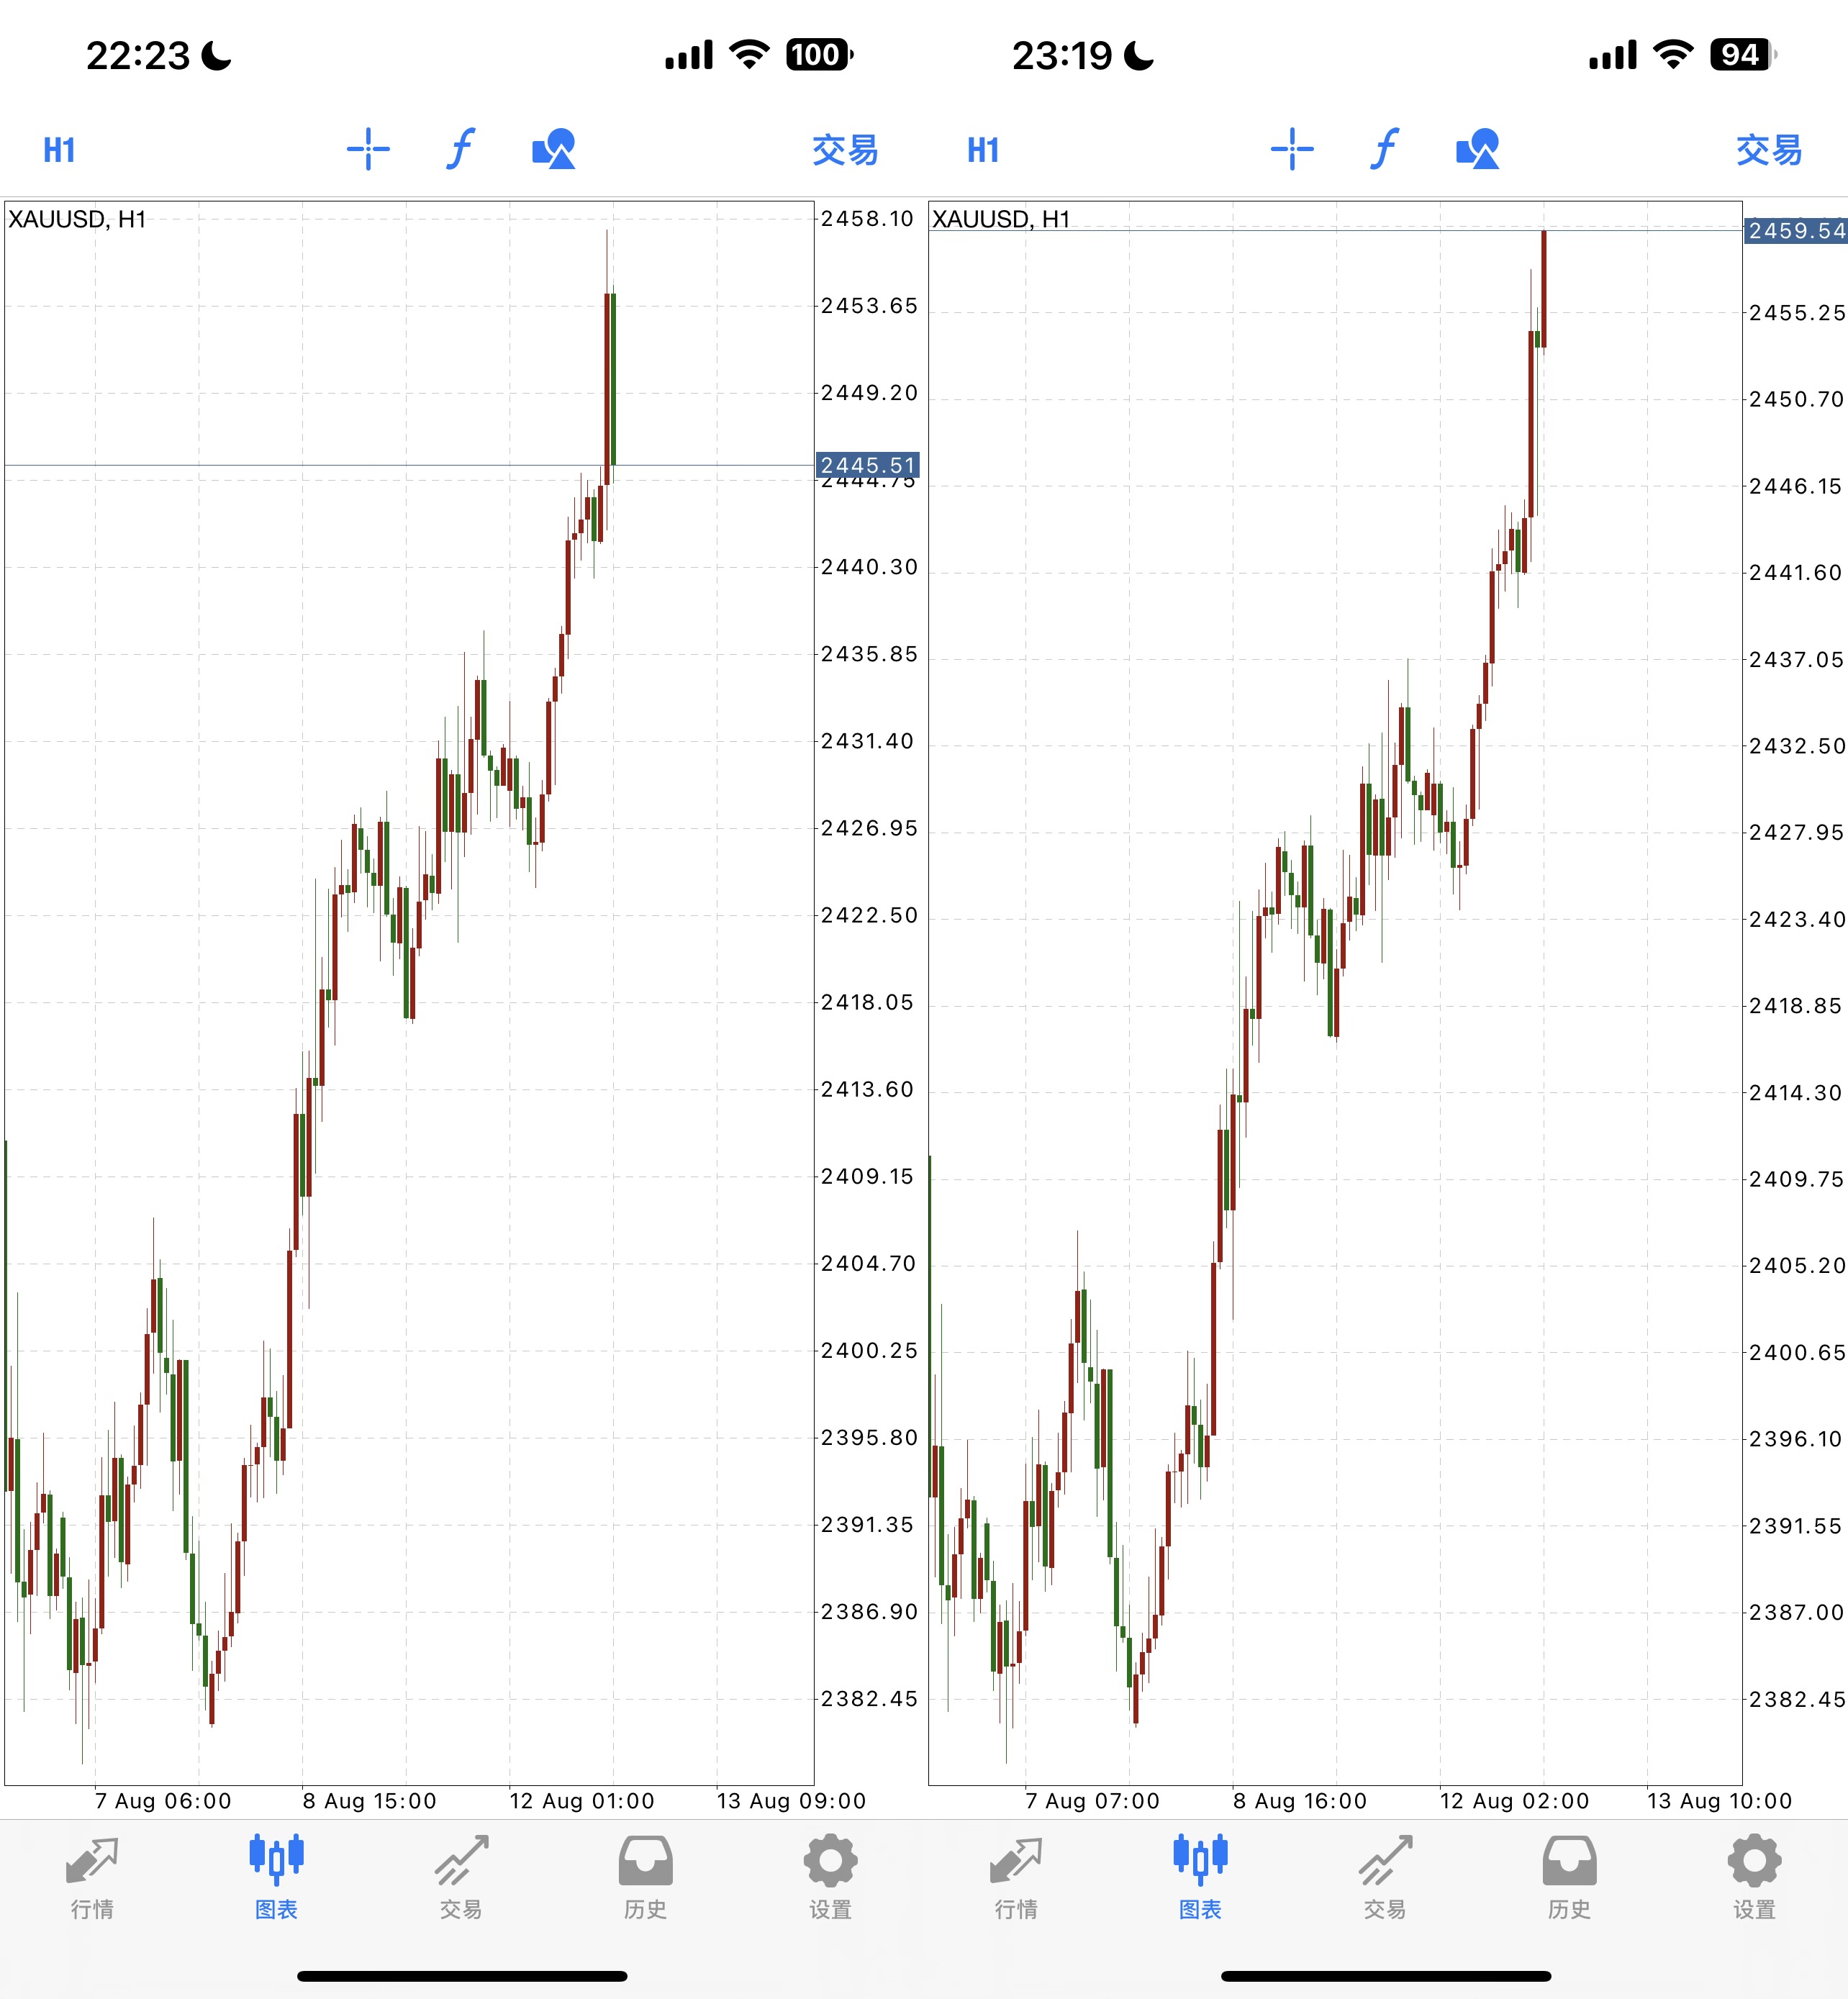Screen dimensions: 1848x1999
Task: Tap objects shapes icon on the 23:19 screen
Action: pos(1478,150)
